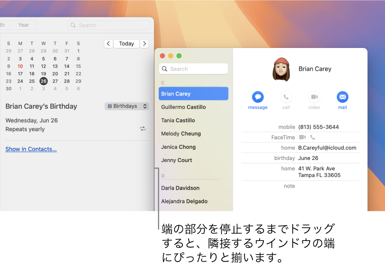Click the mail icon for Brian Carey
The width and height of the screenshot is (385, 267).
(342, 97)
